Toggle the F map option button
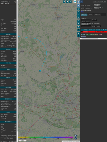Viewport: 107px width, 142px height. click(78, 36)
